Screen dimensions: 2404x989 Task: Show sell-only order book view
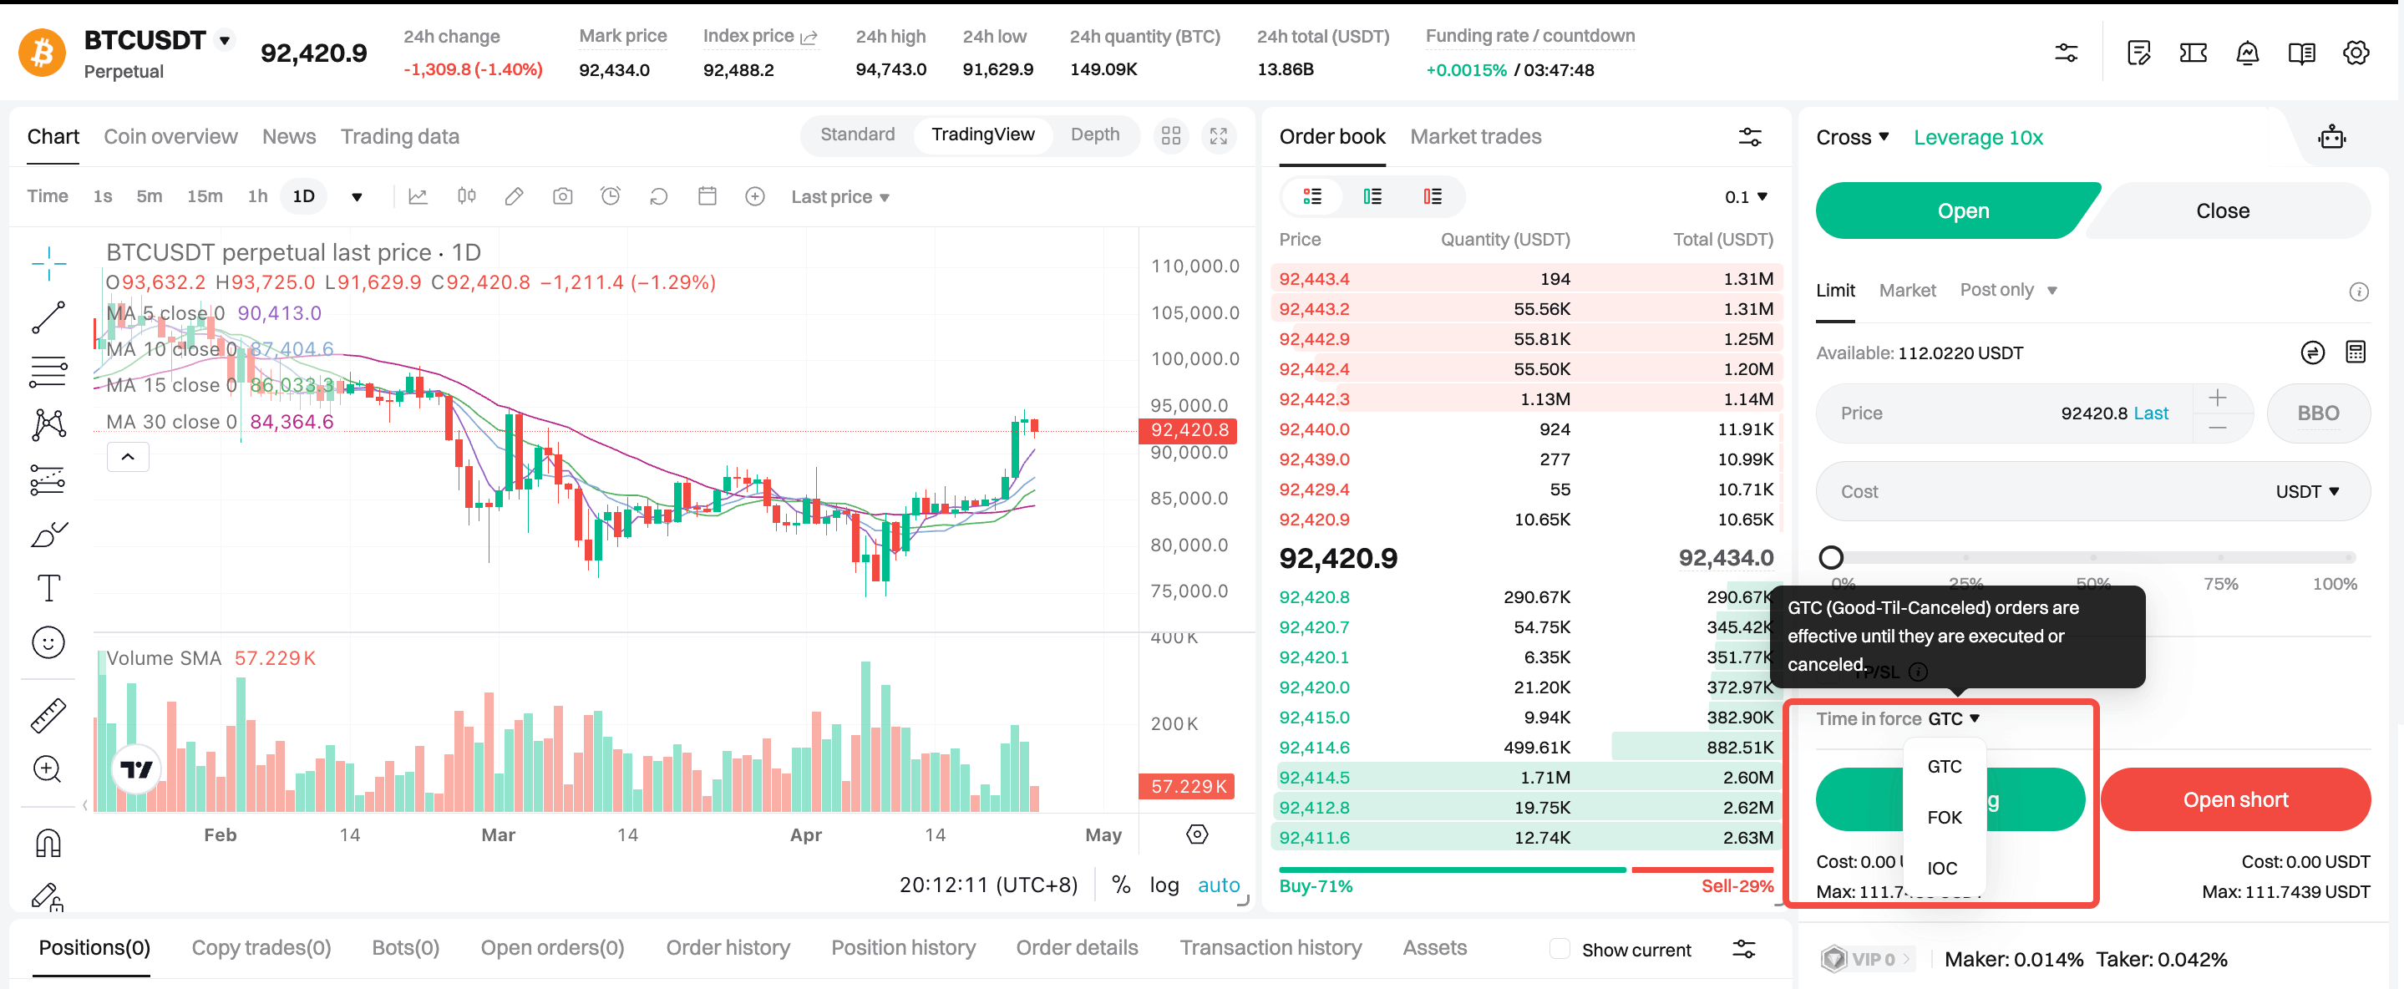(x=1432, y=197)
